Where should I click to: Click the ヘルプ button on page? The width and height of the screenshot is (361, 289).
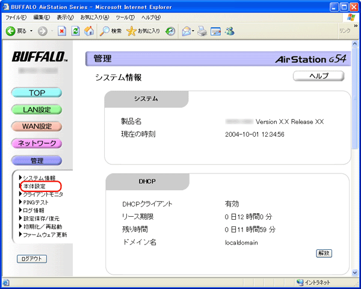319,76
